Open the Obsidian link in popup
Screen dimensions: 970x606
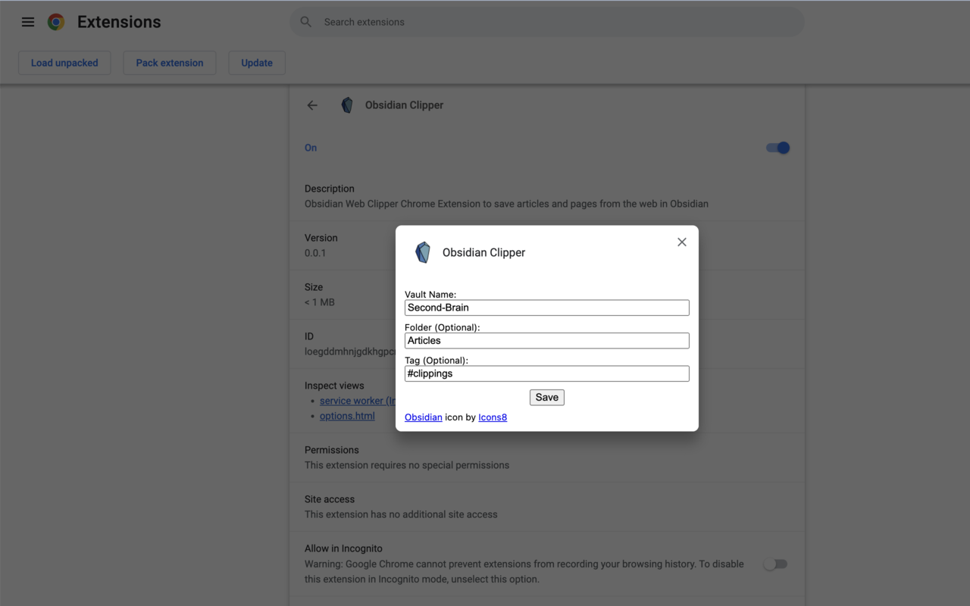[424, 417]
